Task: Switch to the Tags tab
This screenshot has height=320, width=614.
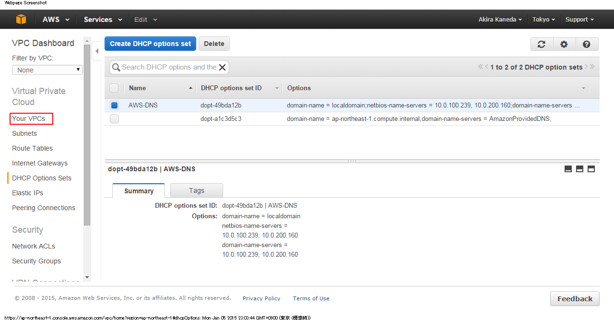Action: point(196,190)
